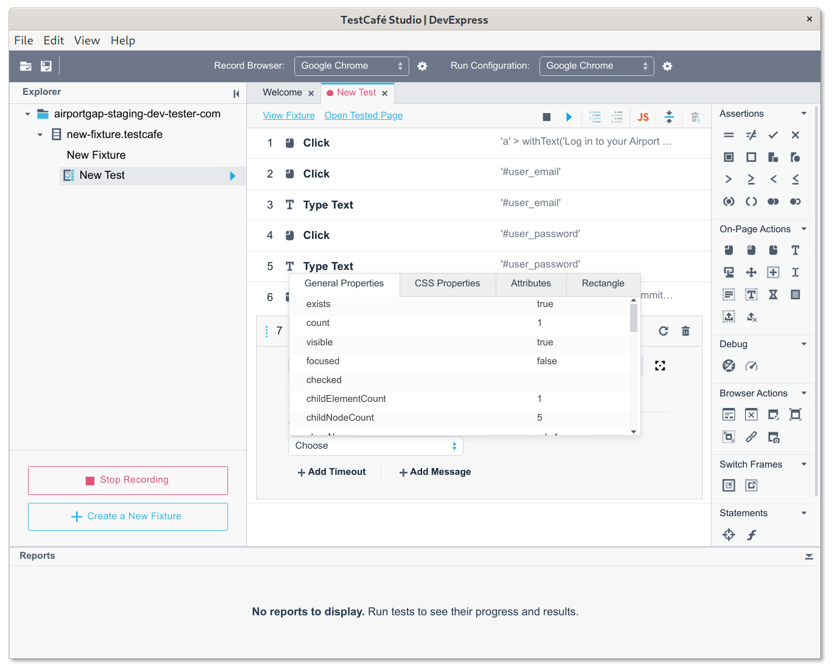Viewport: 832px width, 670px height.
Task: Open the Record Browser dropdown
Action: [x=352, y=66]
